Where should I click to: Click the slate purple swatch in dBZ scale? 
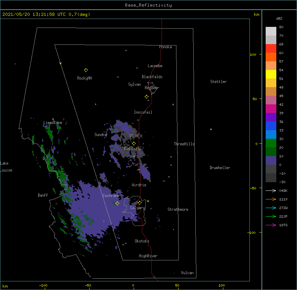point(271,160)
